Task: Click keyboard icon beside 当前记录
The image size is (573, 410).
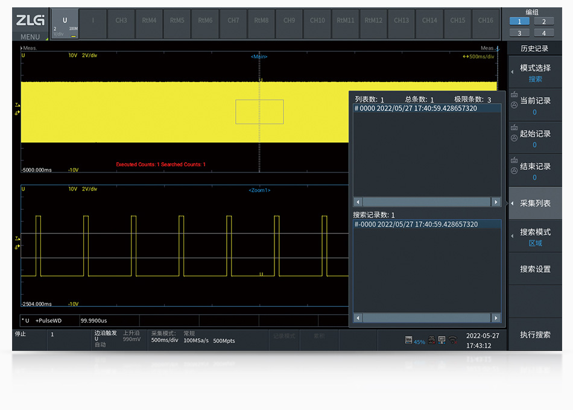Action: [x=514, y=95]
